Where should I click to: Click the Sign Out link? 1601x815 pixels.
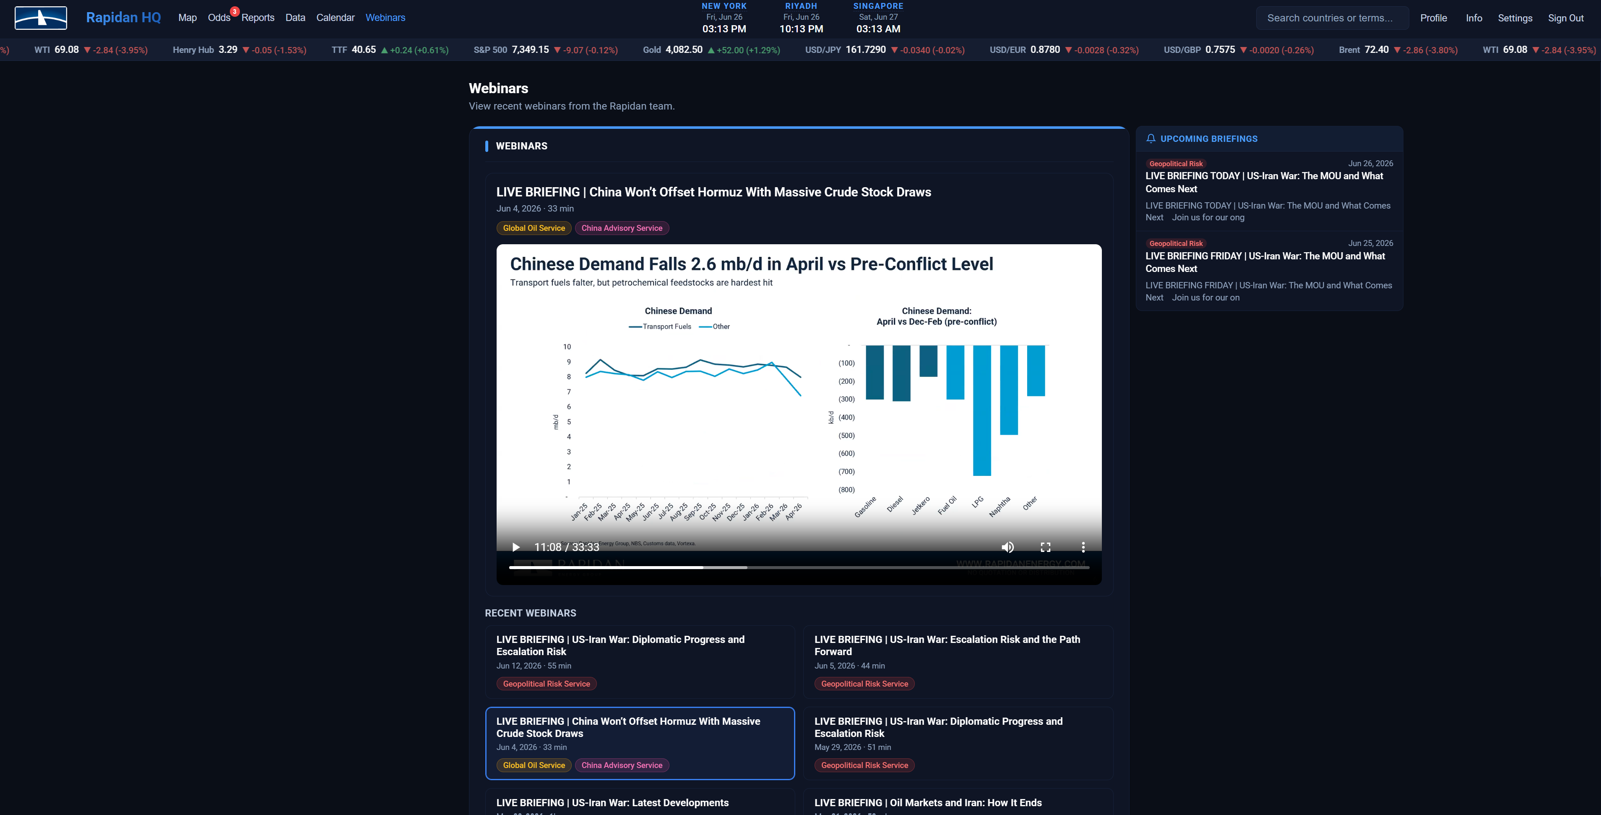(1566, 18)
